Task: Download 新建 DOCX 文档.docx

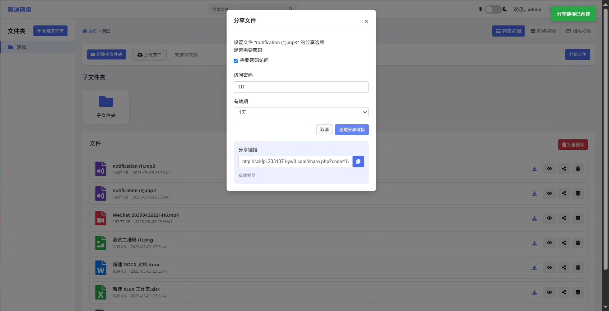Action: tap(534, 268)
